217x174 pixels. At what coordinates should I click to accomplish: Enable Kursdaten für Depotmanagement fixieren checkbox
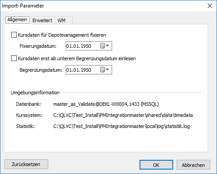point(14,35)
